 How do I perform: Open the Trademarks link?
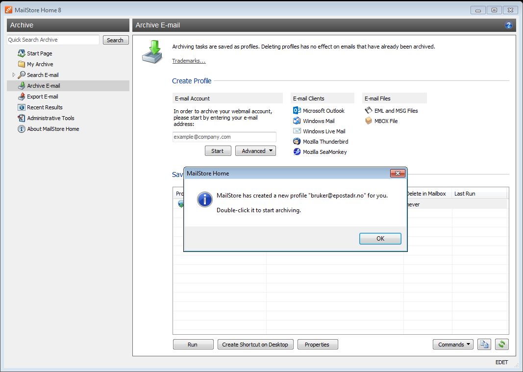[189, 61]
